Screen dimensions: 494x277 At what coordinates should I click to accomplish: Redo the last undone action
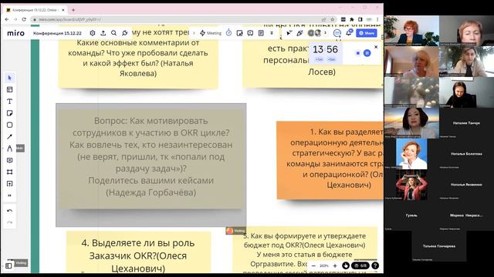pyautogui.click(x=9, y=222)
